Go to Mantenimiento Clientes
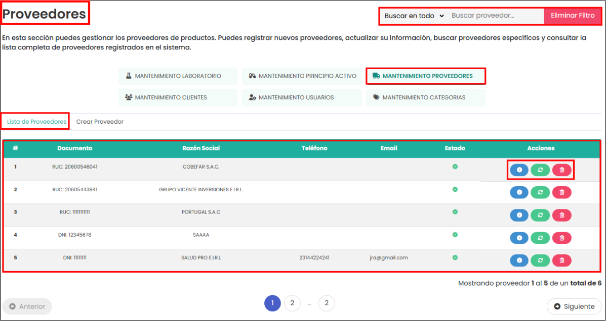Viewport: 606px width, 321px height. 178,97
